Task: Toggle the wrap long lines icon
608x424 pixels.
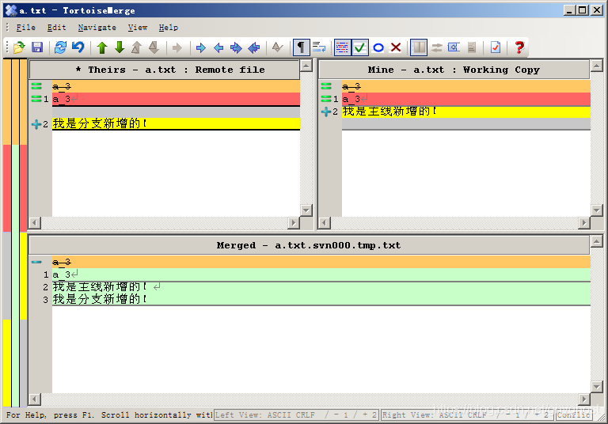Action: 319,47
